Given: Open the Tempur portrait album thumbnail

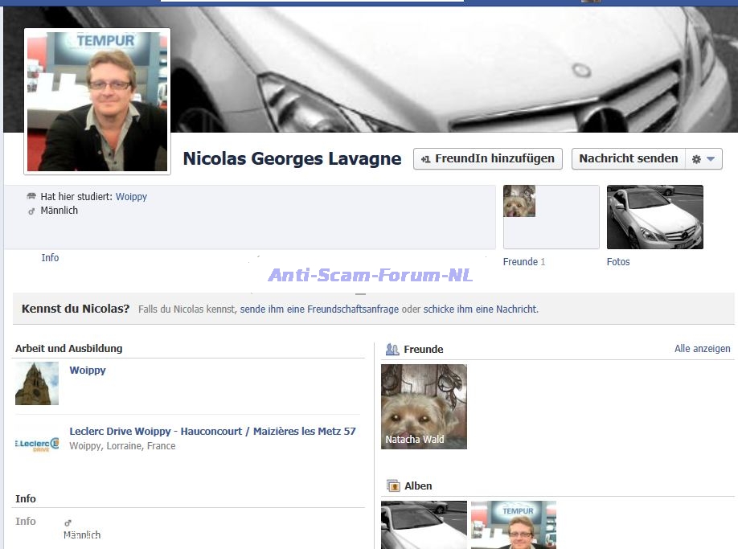Looking at the screenshot, I should 513,525.
